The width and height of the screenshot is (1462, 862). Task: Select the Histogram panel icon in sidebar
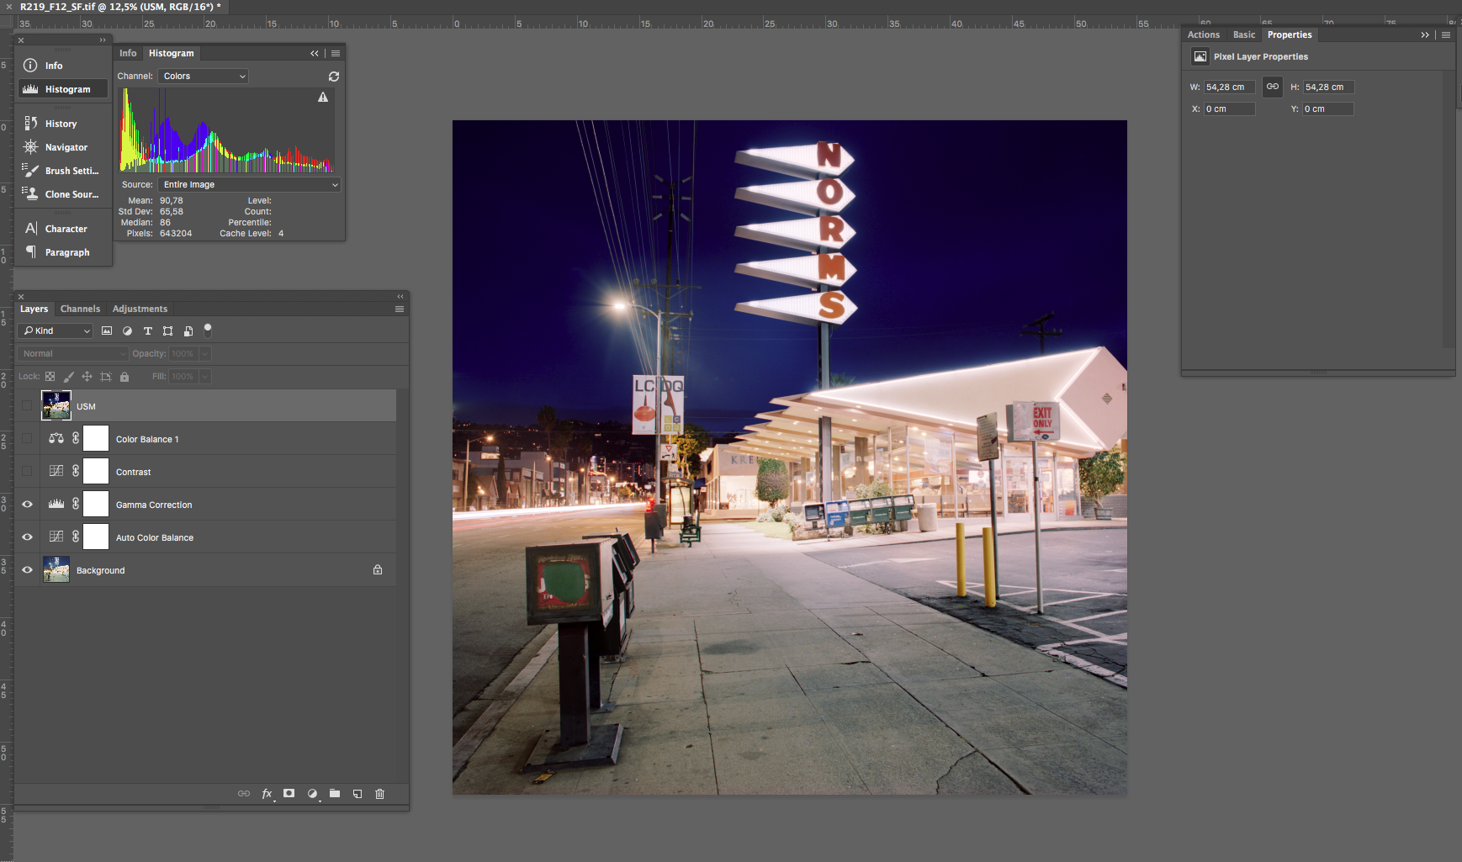(31, 88)
